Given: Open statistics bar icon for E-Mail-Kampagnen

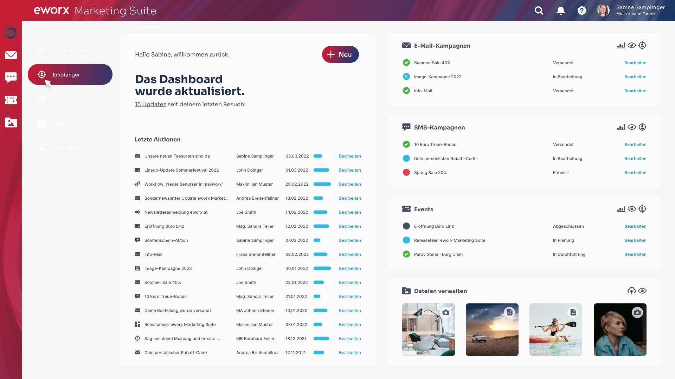Looking at the screenshot, I should pos(621,46).
